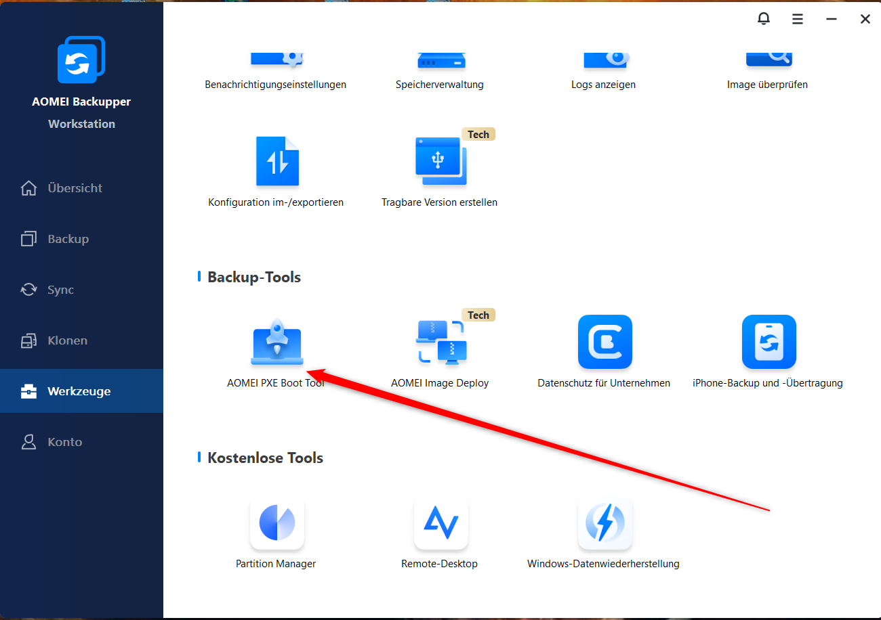The width and height of the screenshot is (881, 620).
Task: Click the Workstation edition label
Action: tap(81, 124)
